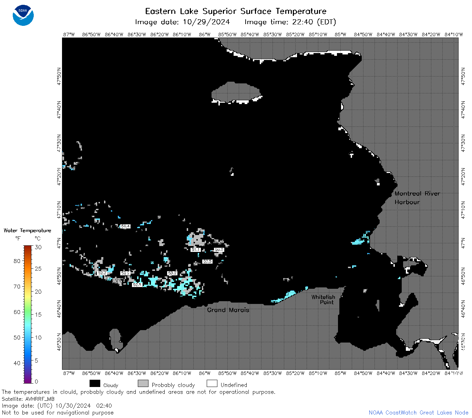This screenshot has height=418, width=472.
Task: Click 85°30'W label on the bottom axis
Action: pyautogui.click(x=273, y=373)
